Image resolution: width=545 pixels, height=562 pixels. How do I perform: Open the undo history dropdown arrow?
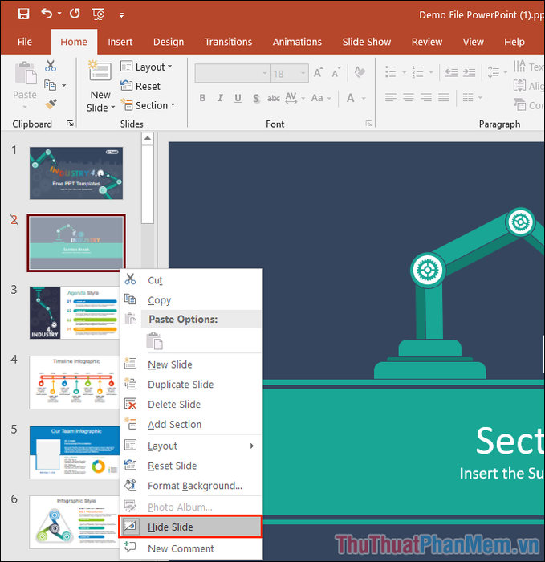click(x=59, y=14)
